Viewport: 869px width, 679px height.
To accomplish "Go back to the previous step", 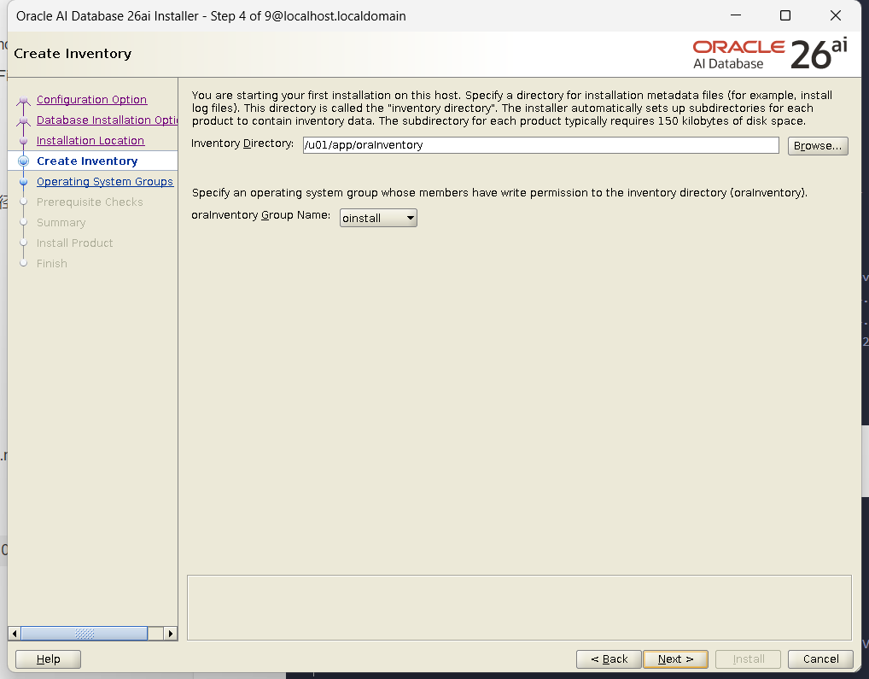I will [x=609, y=659].
